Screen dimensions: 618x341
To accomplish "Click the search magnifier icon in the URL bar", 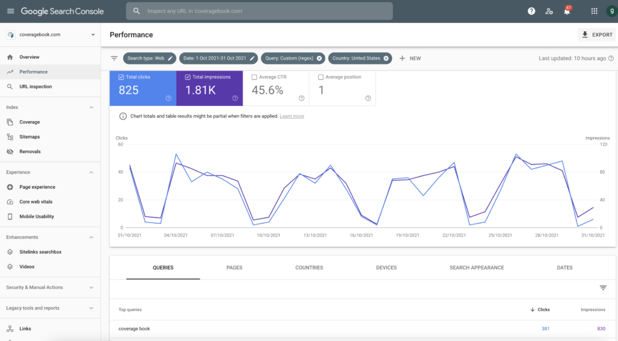I will click(136, 11).
